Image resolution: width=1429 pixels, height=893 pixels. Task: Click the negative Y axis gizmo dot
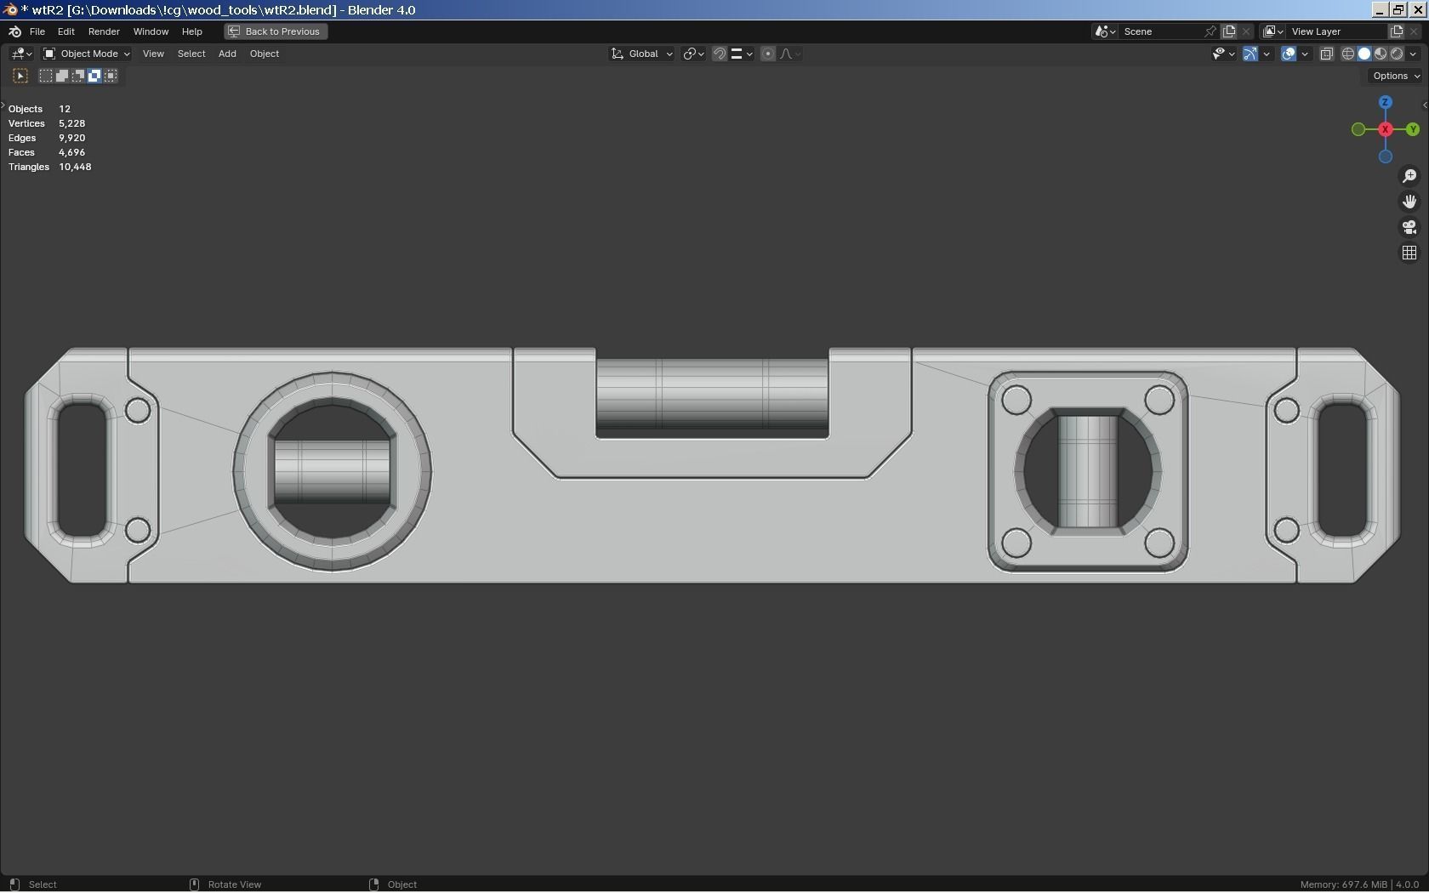click(1358, 129)
